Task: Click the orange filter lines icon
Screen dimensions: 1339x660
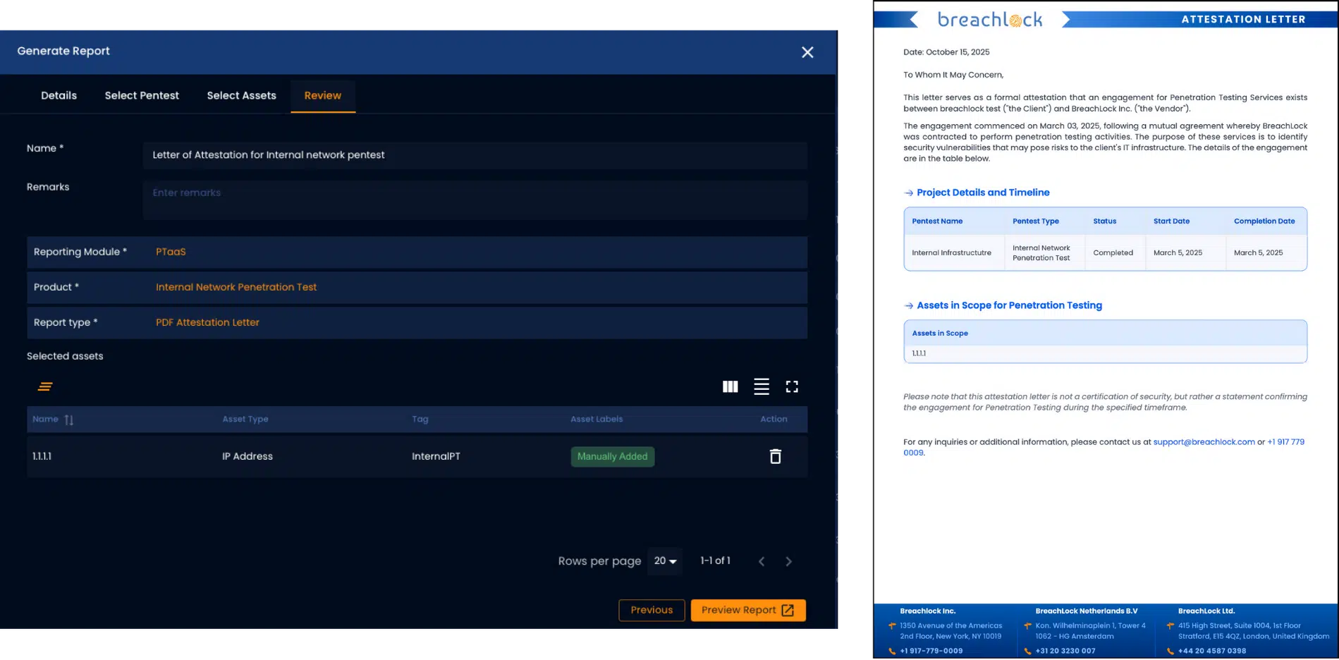Action: 45,386
